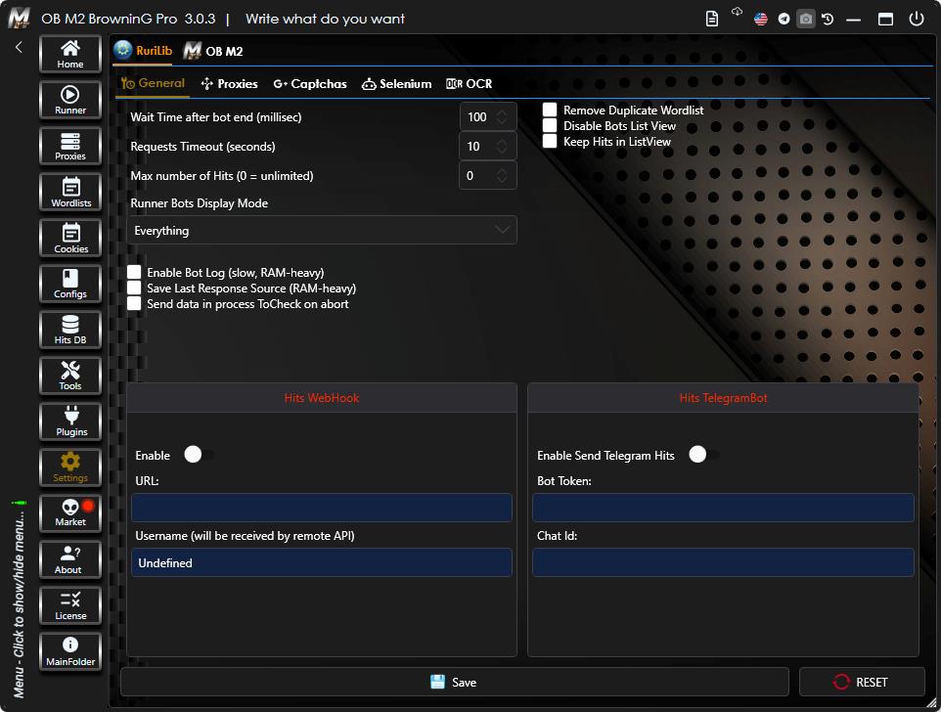This screenshot has height=712, width=941.
Task: Select the General settings tab
Action: pos(153,83)
